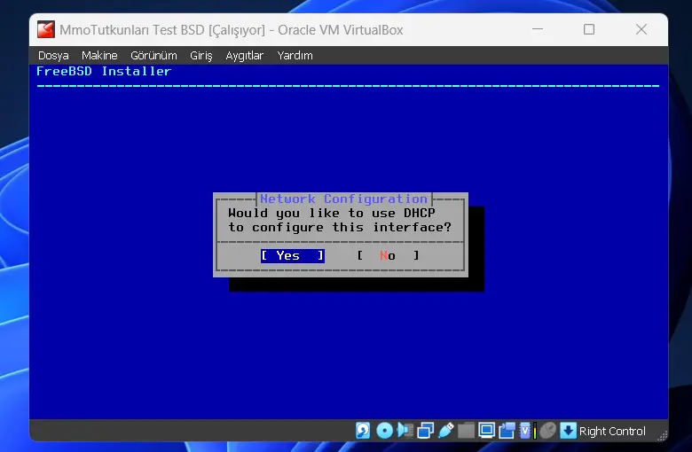
Task: Click the hard disk activity status icon
Action: [363, 431]
